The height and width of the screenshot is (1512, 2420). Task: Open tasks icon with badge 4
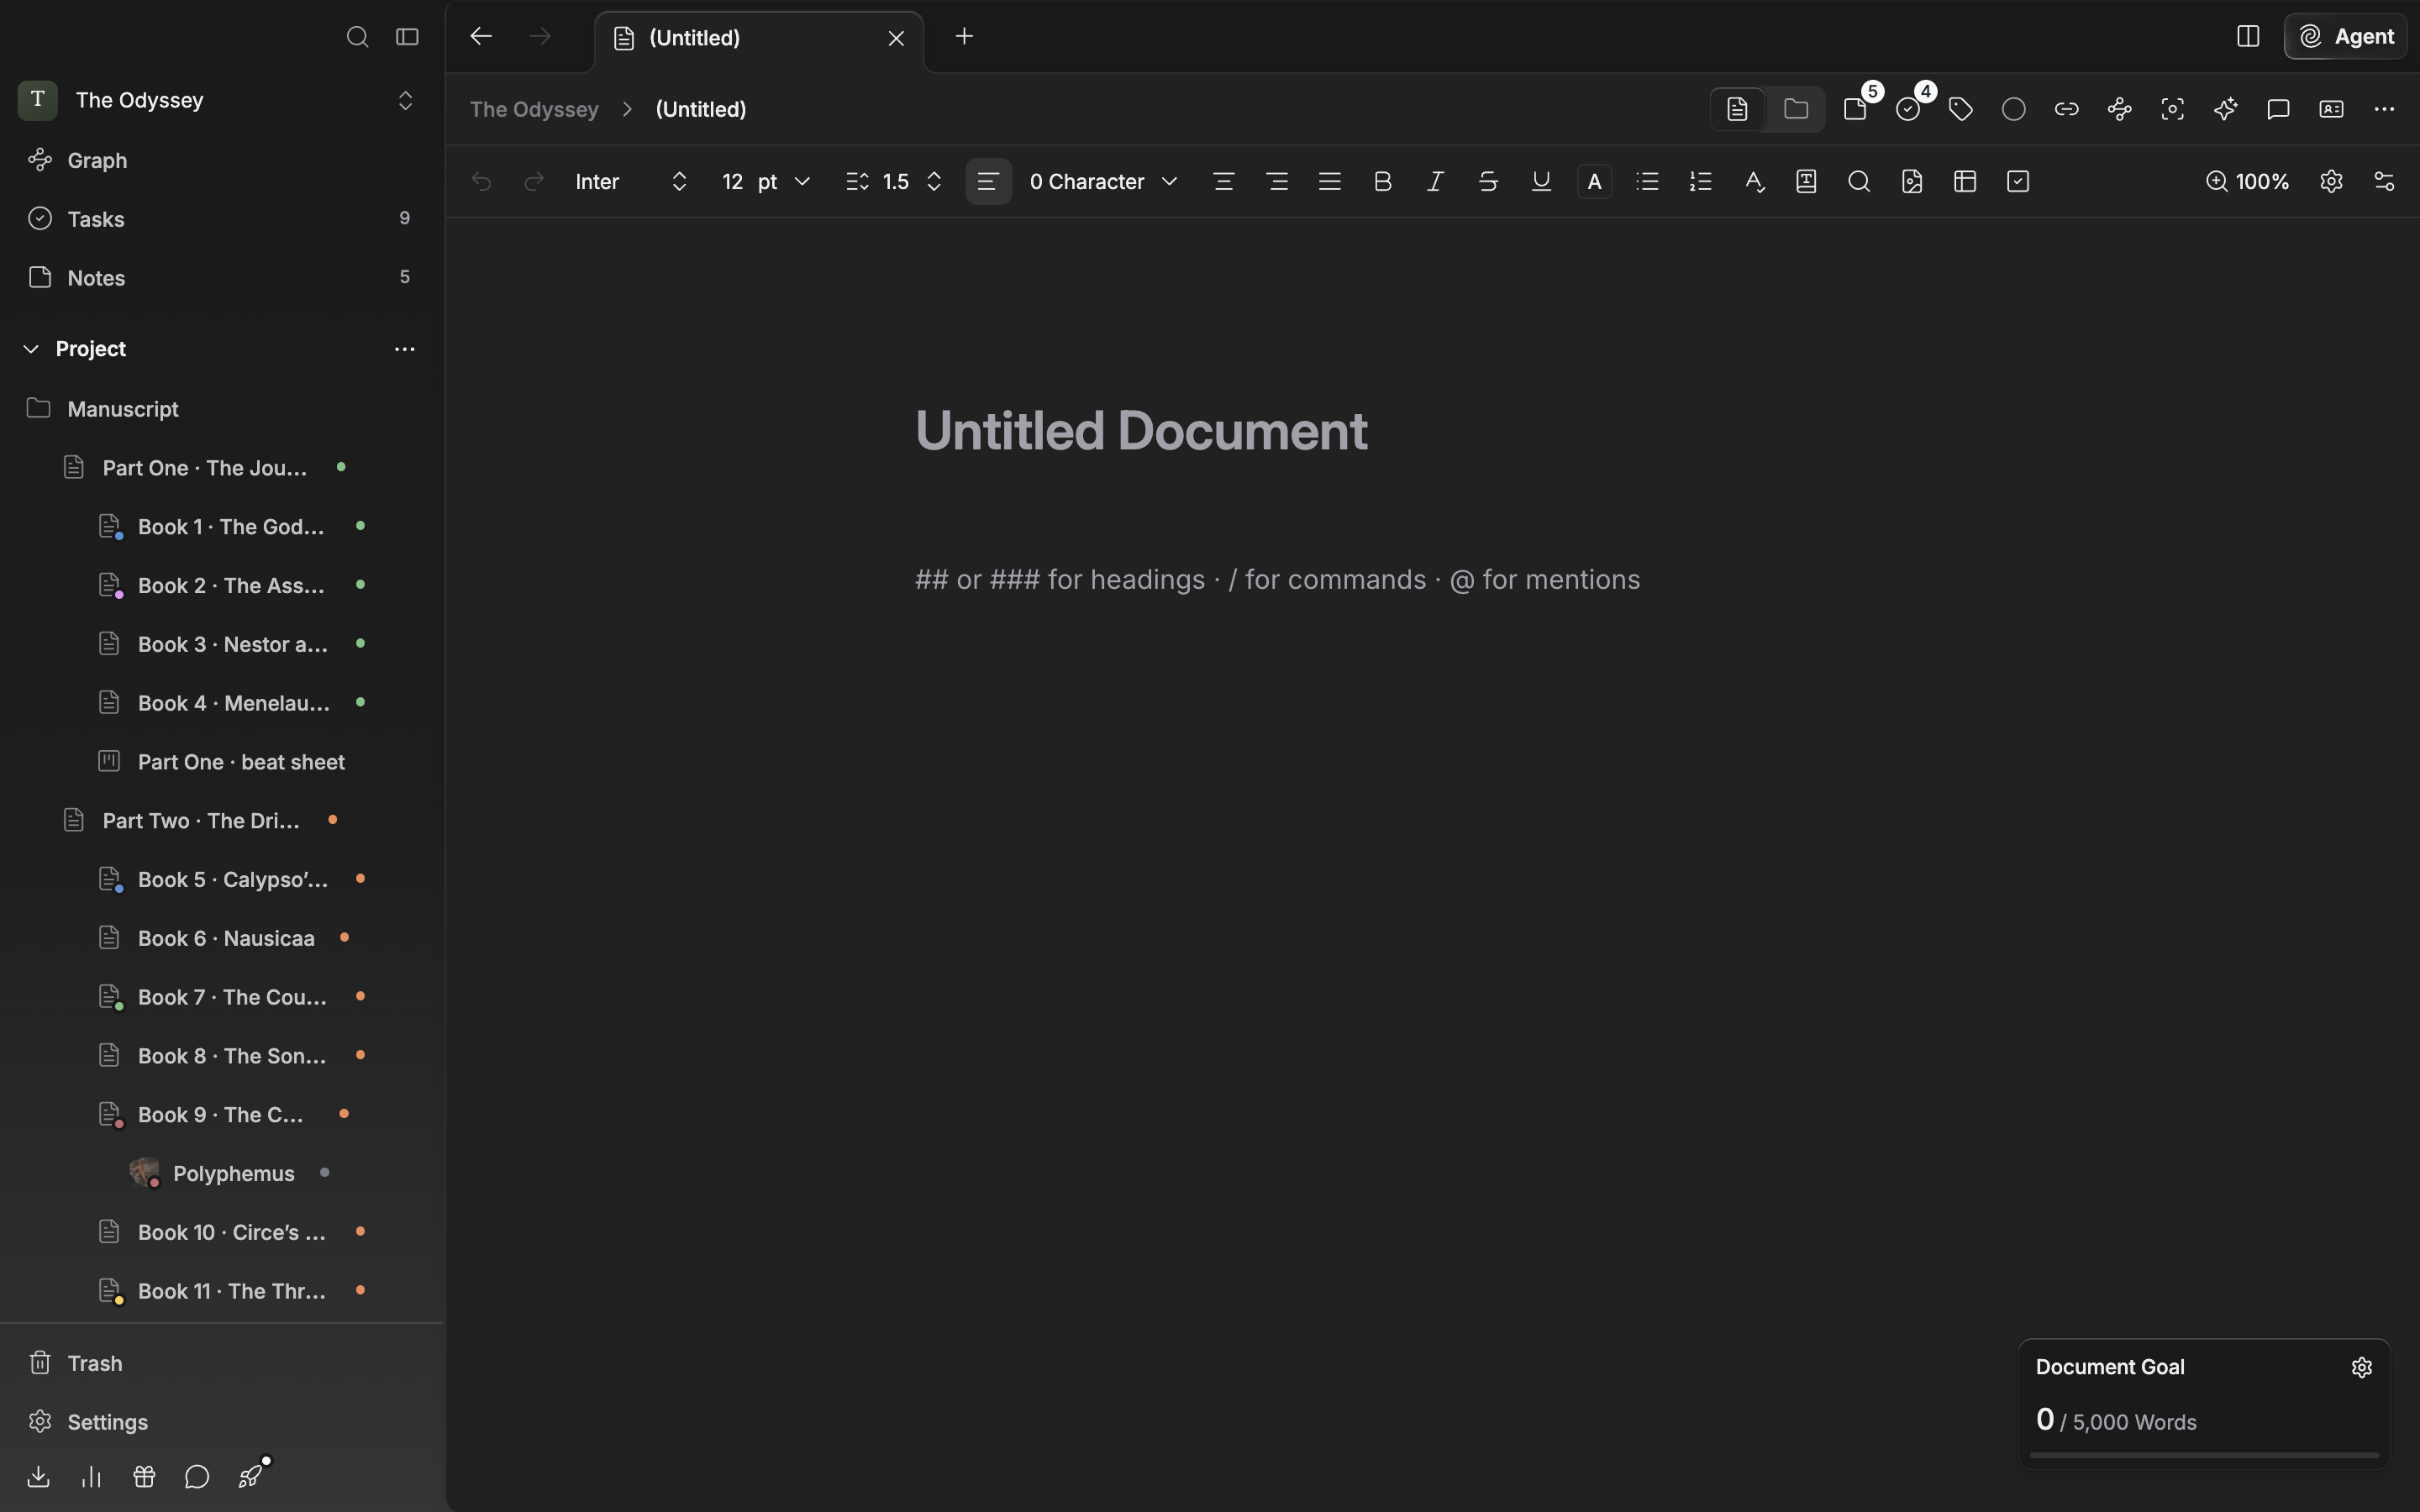pyautogui.click(x=1909, y=109)
